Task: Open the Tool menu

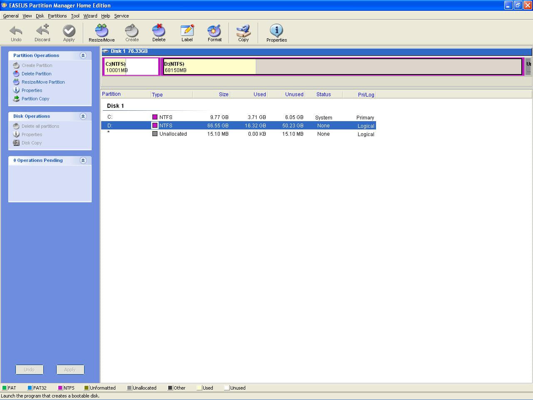Action: pyautogui.click(x=75, y=16)
